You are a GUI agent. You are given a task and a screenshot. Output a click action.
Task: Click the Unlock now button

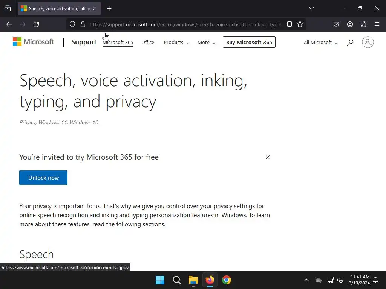[43, 178]
